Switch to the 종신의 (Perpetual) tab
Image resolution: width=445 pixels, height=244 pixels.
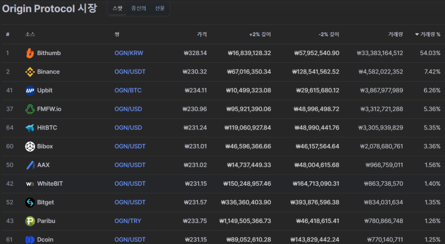click(139, 8)
